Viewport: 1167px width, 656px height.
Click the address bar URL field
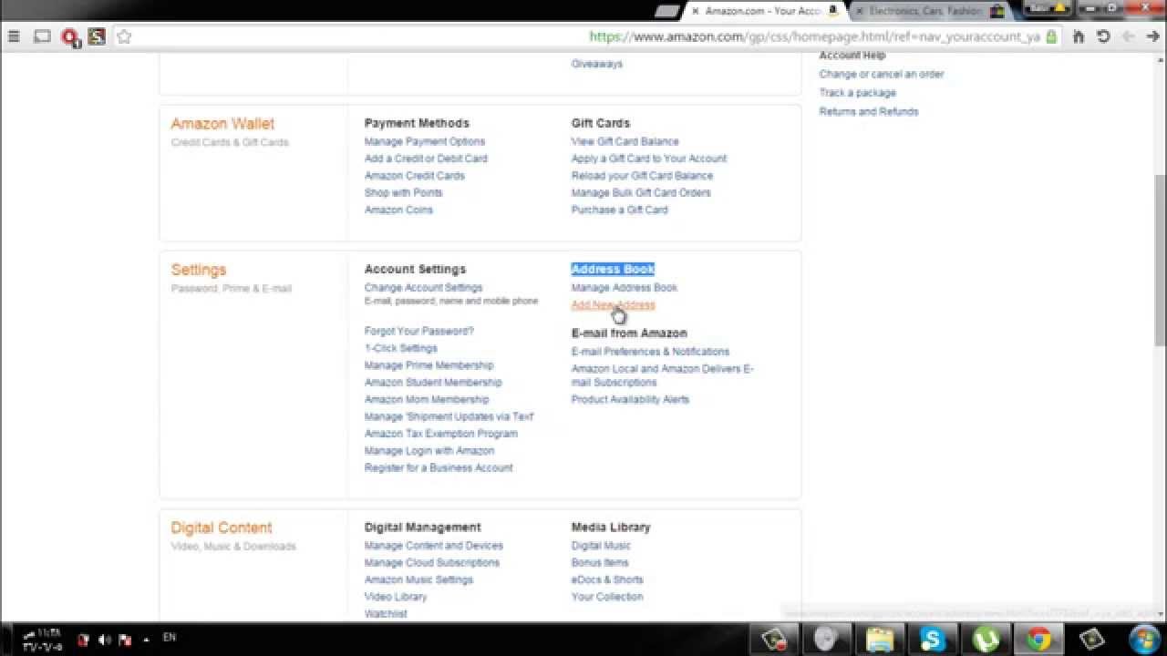click(814, 36)
